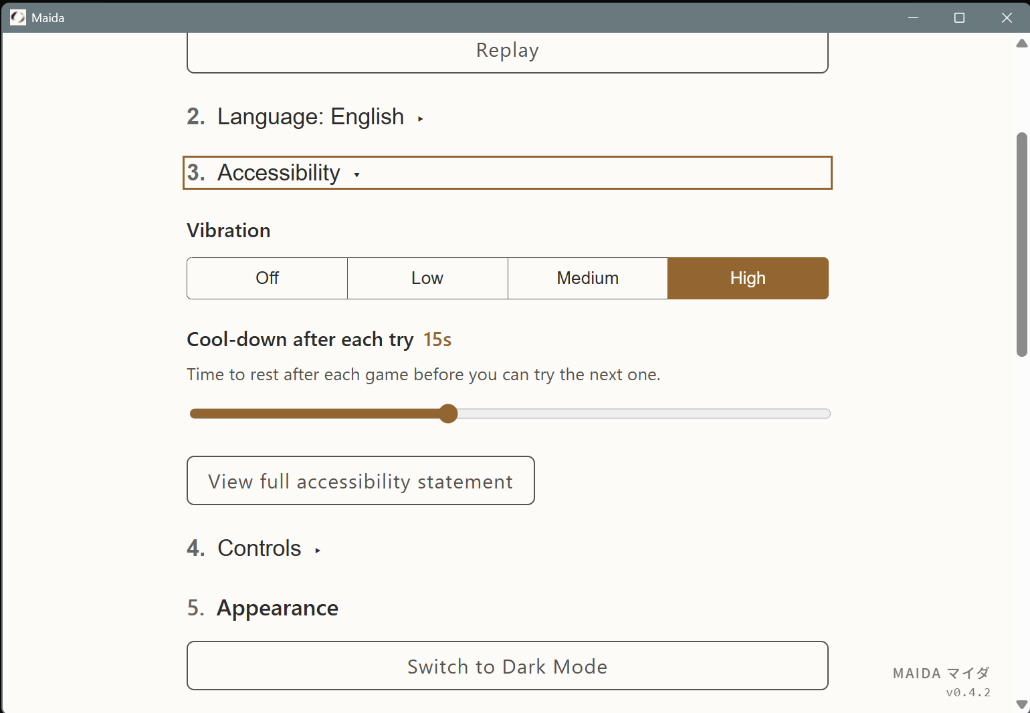Click the v0.4.2 version label
Viewport: 1030px width, 713px height.
click(970, 692)
